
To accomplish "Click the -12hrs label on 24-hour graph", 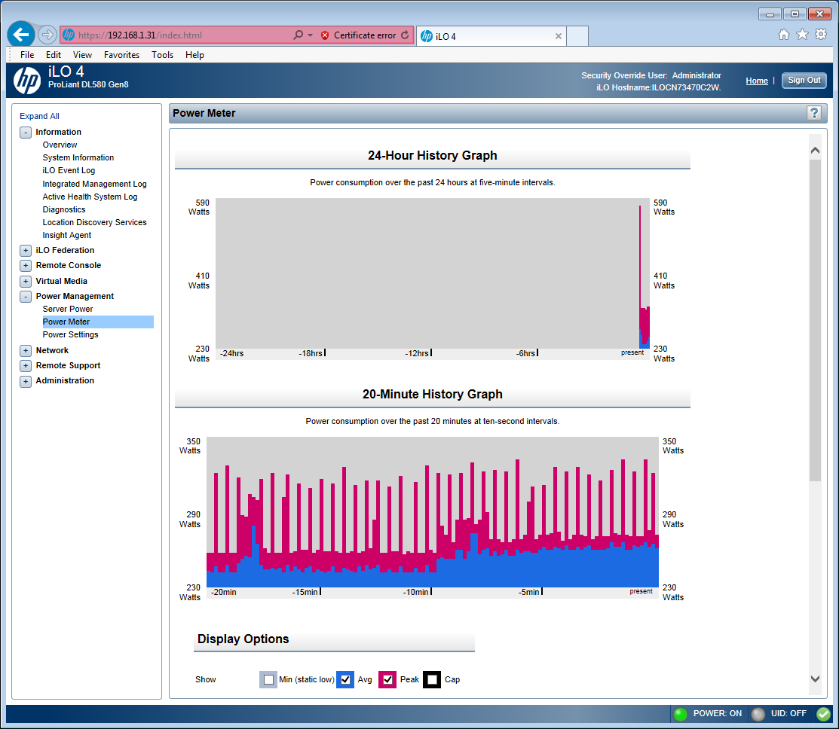I will (x=417, y=353).
